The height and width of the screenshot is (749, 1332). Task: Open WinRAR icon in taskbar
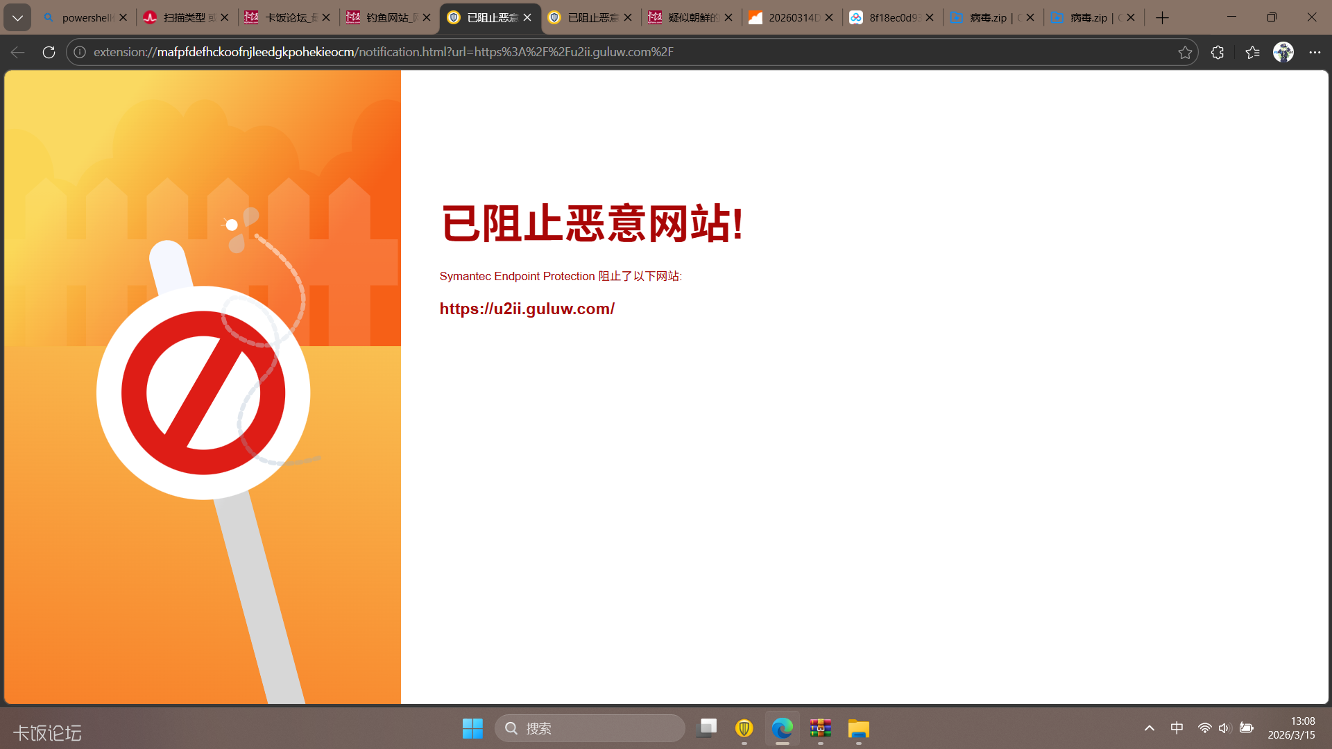tap(820, 728)
